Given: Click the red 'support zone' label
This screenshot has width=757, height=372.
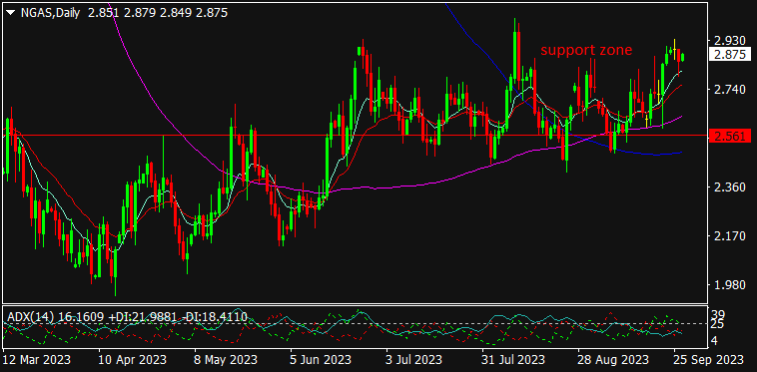Looking at the screenshot, I should [586, 50].
